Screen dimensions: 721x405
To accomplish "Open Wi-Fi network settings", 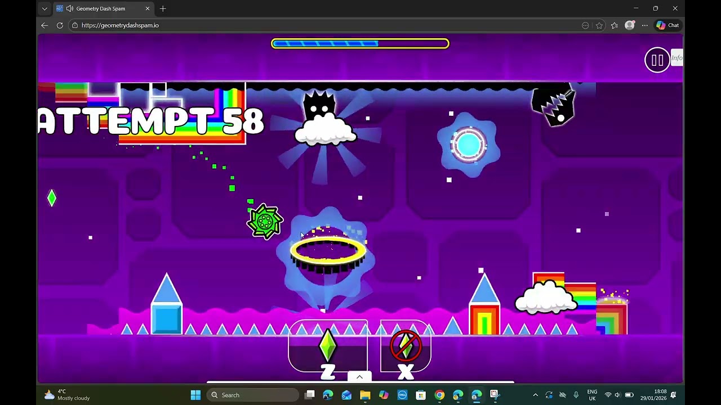I will point(608,395).
